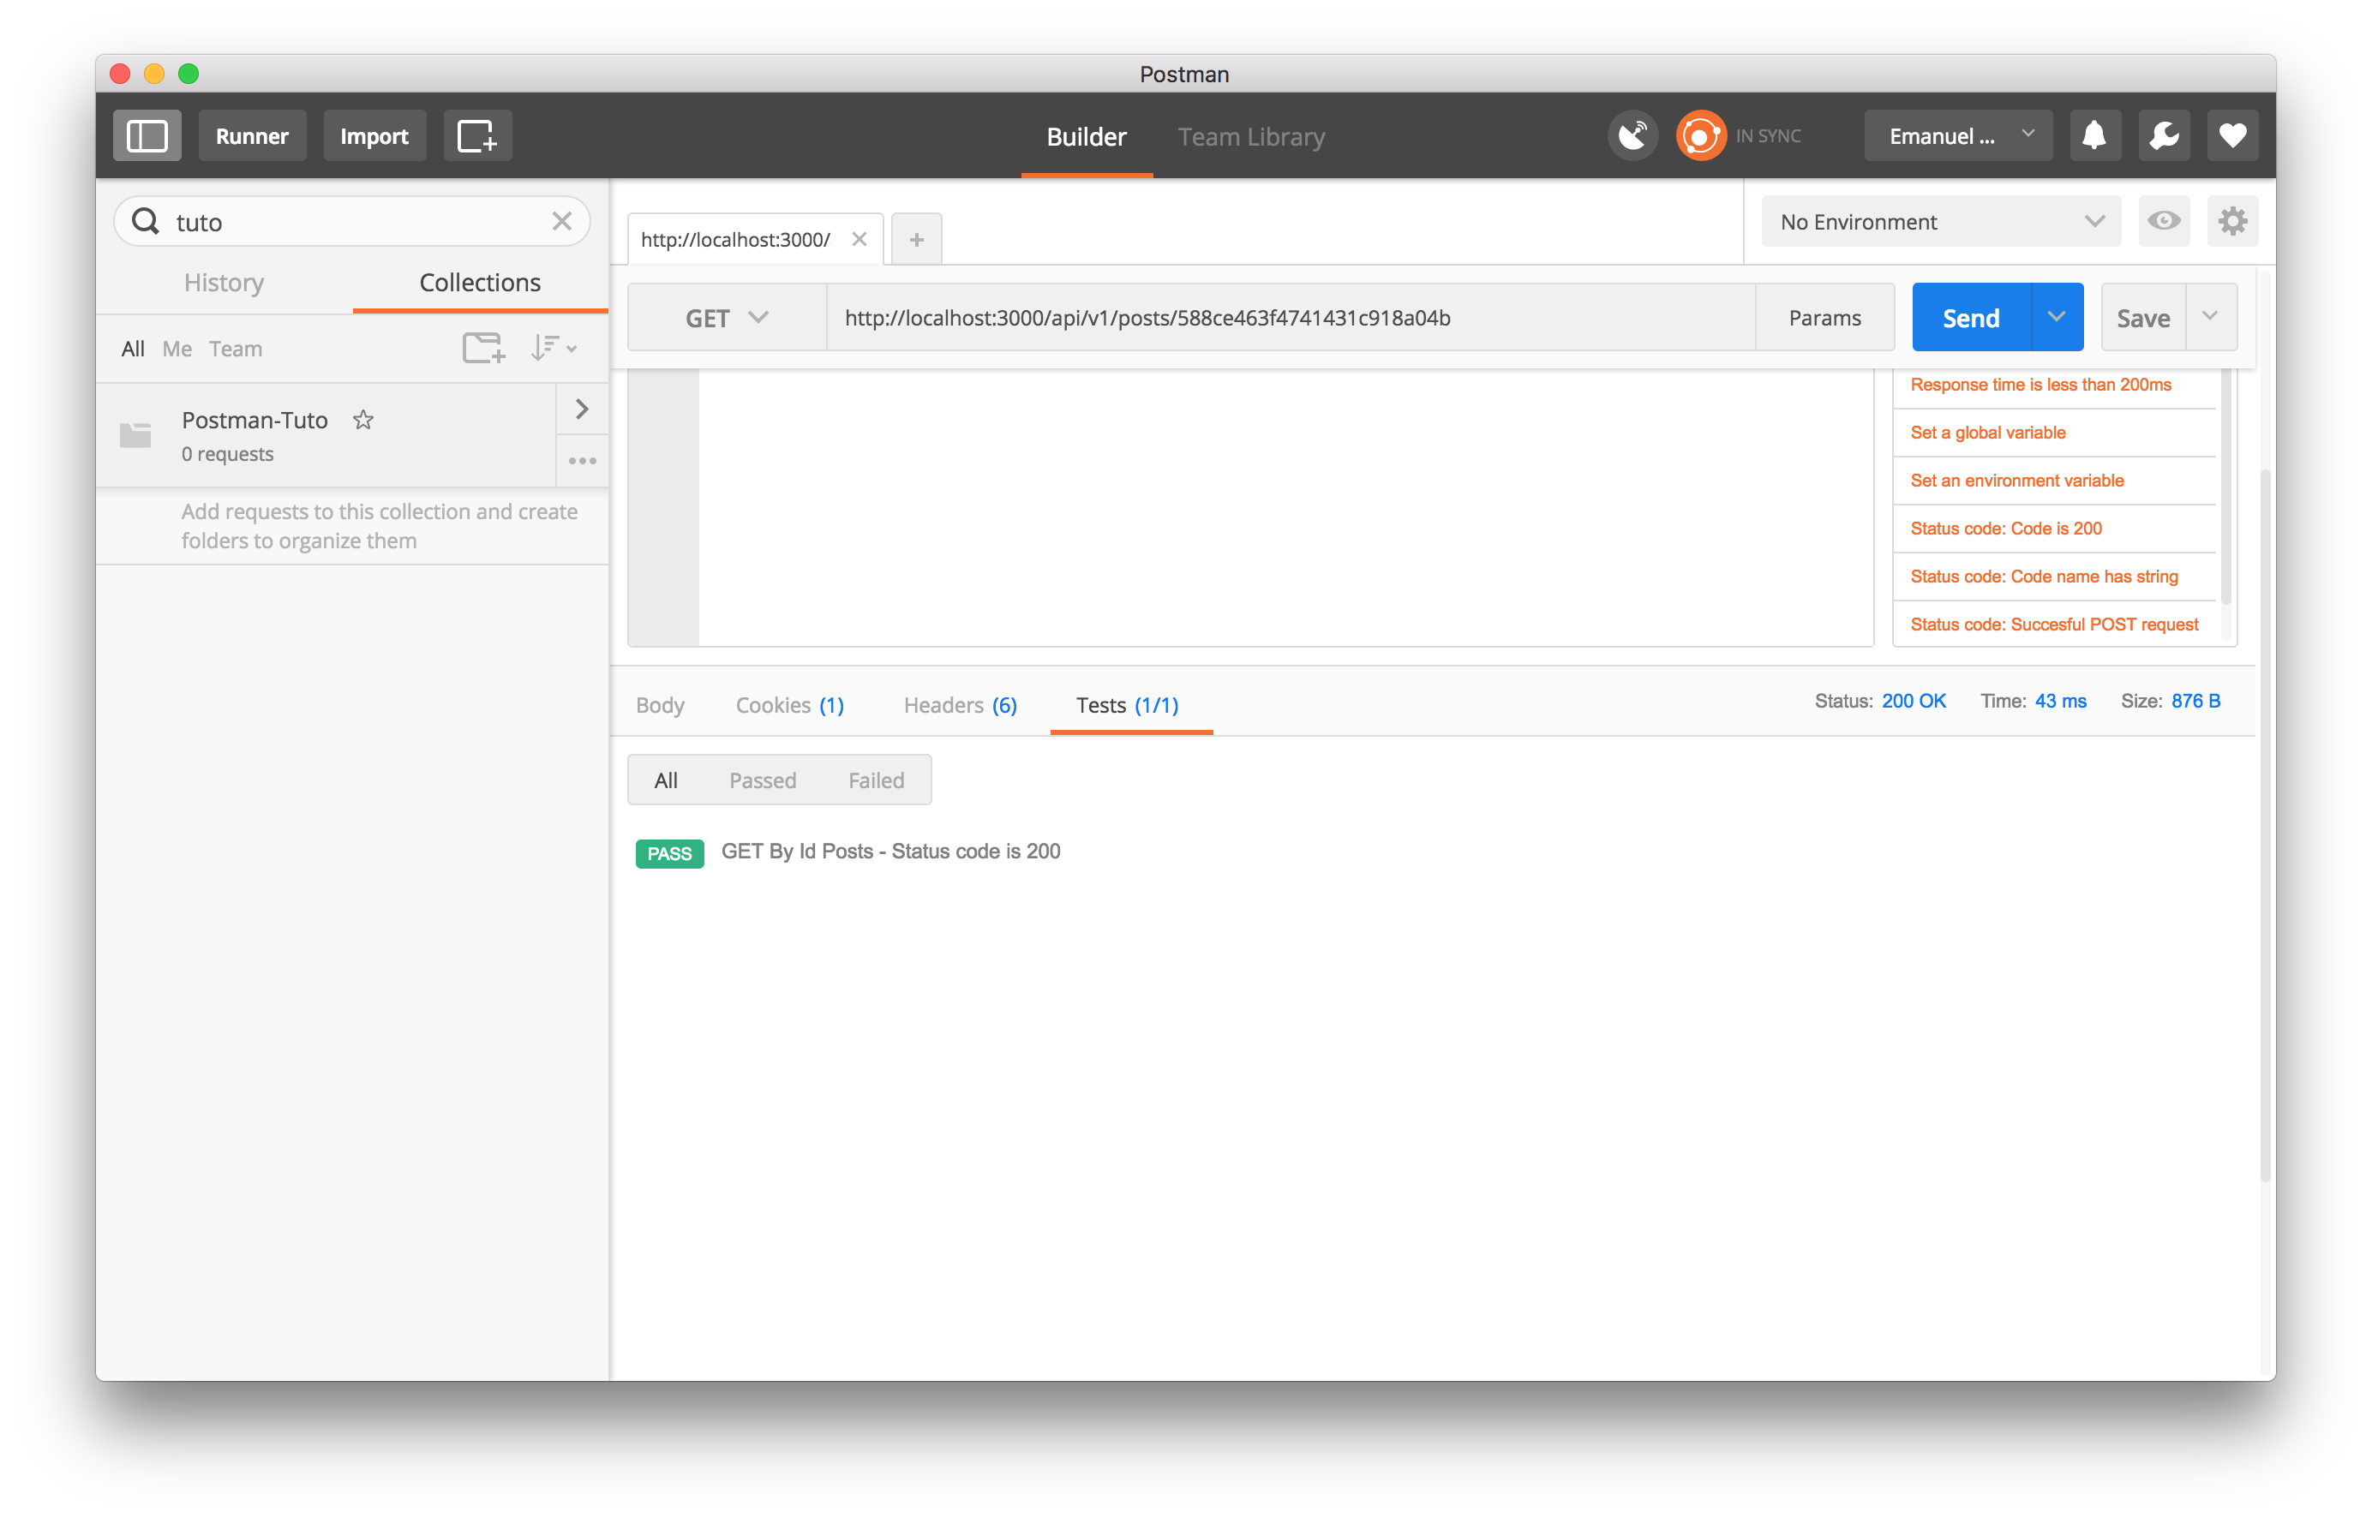Click the magnifier search icon

tap(146, 221)
